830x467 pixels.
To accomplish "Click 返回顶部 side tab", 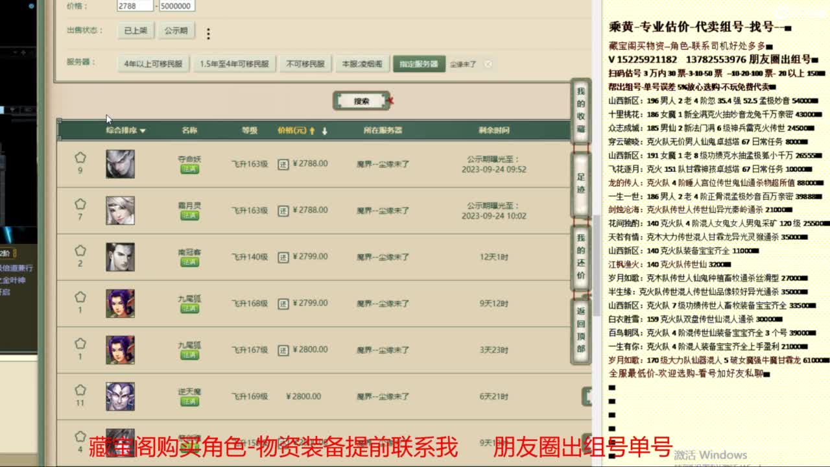I will click(581, 329).
